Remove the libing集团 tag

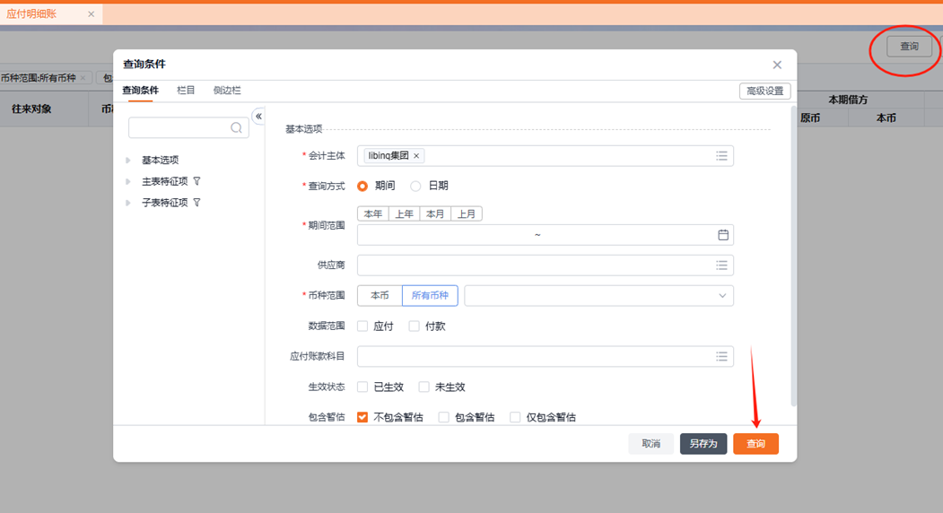[x=416, y=156]
